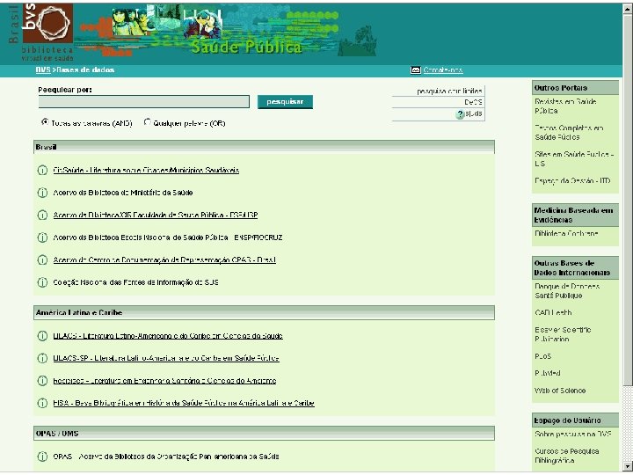Open Espaço da Gestão sidebar link
The height and width of the screenshot is (475, 633).
572,181
